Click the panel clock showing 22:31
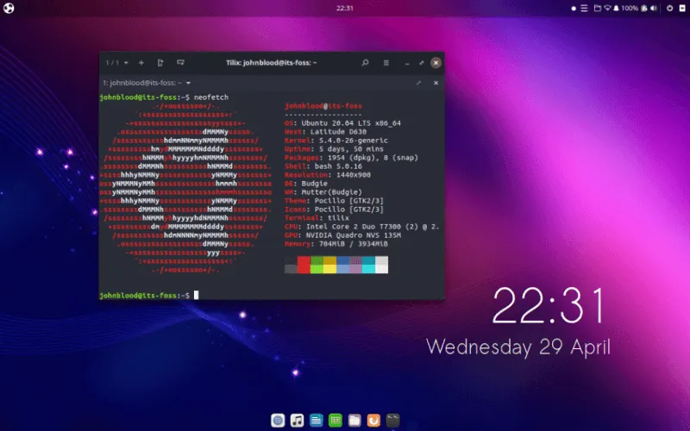The image size is (690, 431). (x=344, y=8)
